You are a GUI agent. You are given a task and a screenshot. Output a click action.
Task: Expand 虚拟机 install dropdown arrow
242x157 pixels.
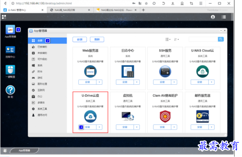click(x=137, y=127)
